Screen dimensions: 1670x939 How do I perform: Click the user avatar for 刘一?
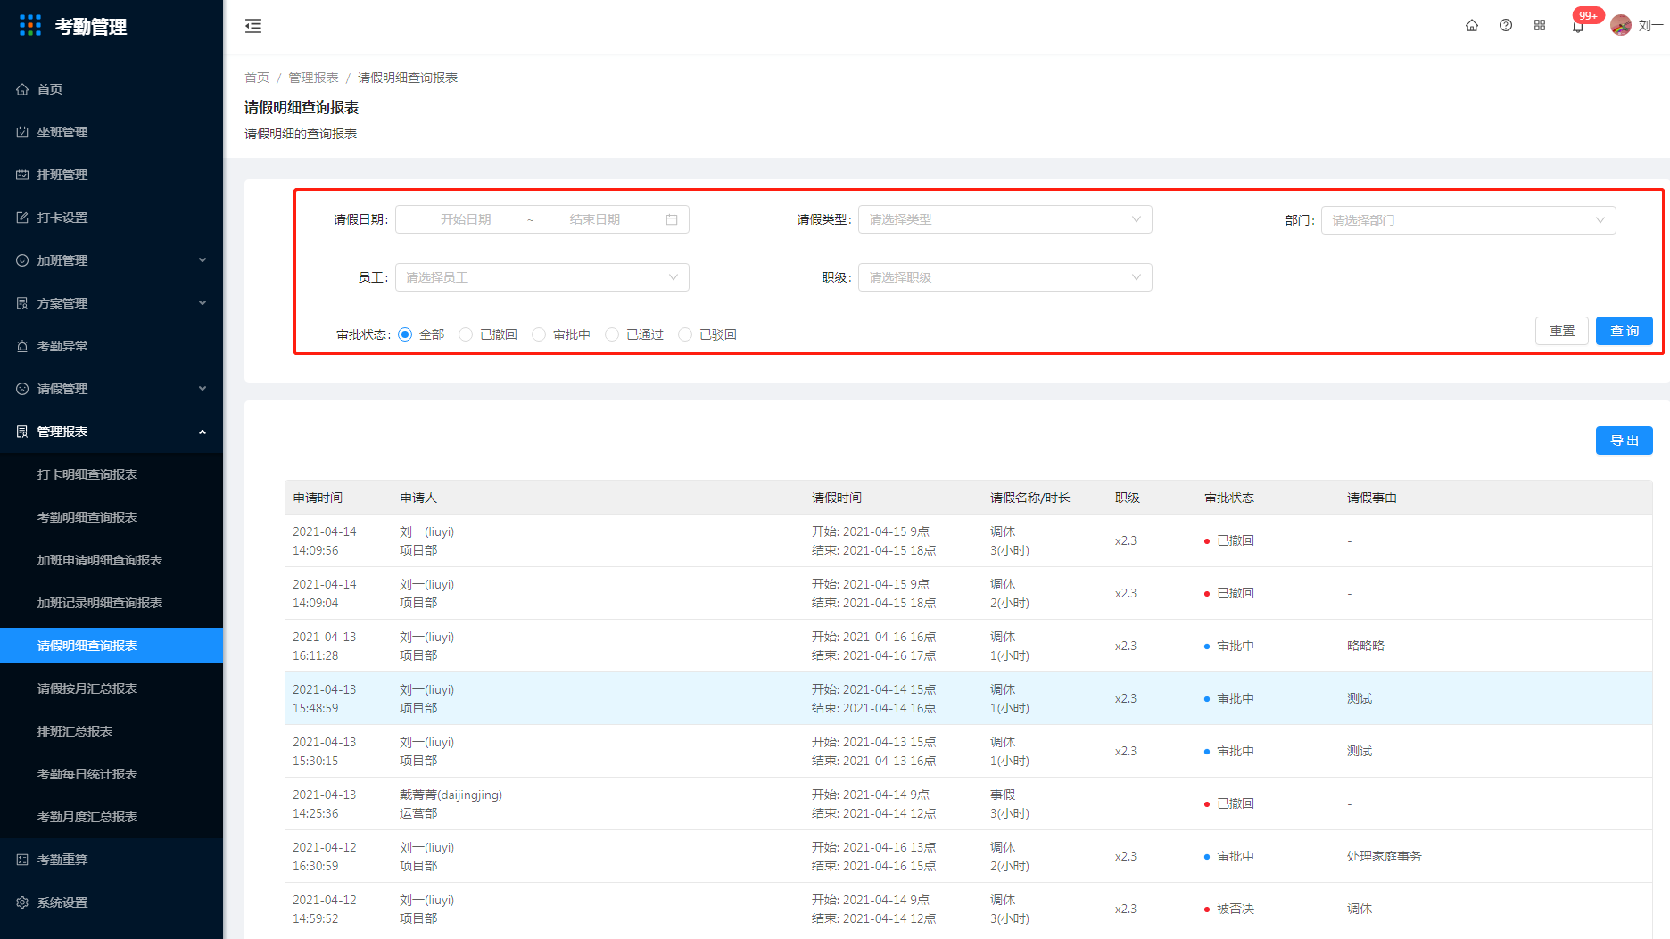coord(1621,26)
